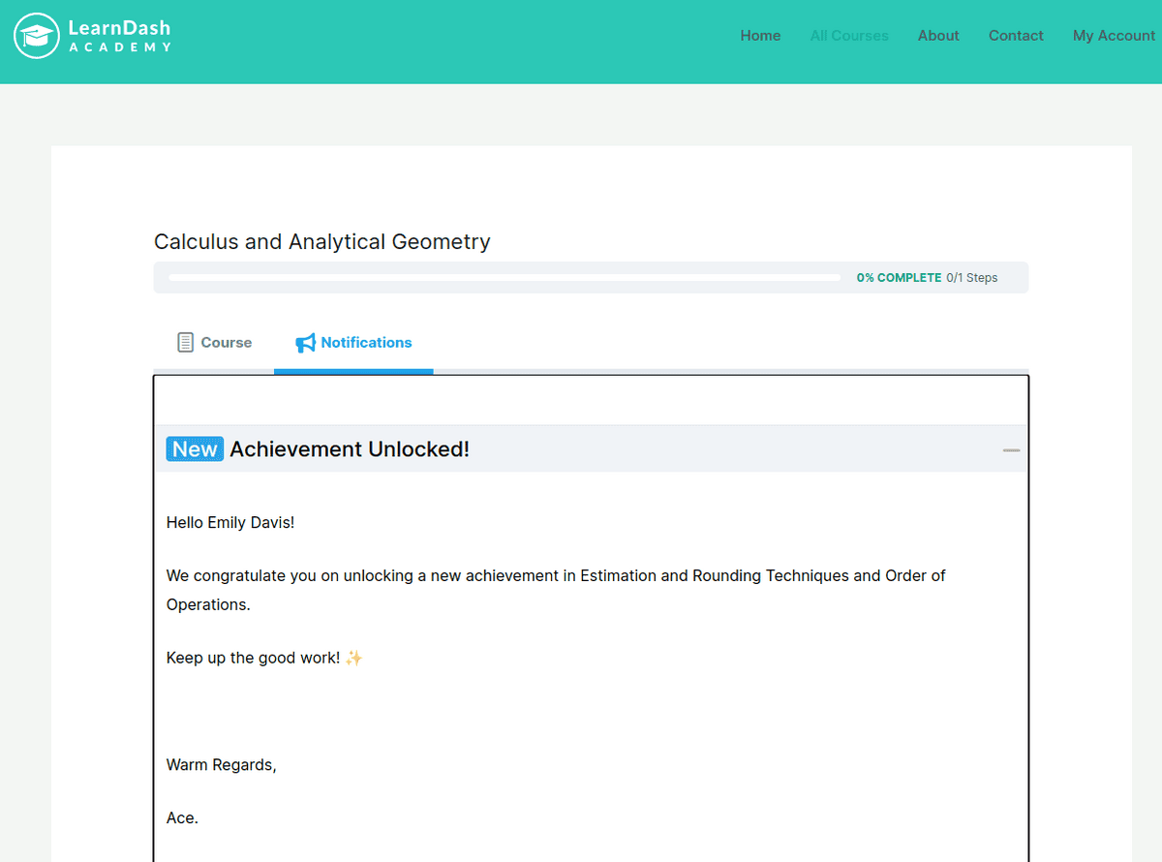Switch to the Course tab label

(226, 343)
